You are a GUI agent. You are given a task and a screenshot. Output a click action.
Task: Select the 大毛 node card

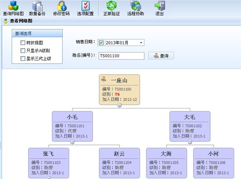click(x=190, y=126)
